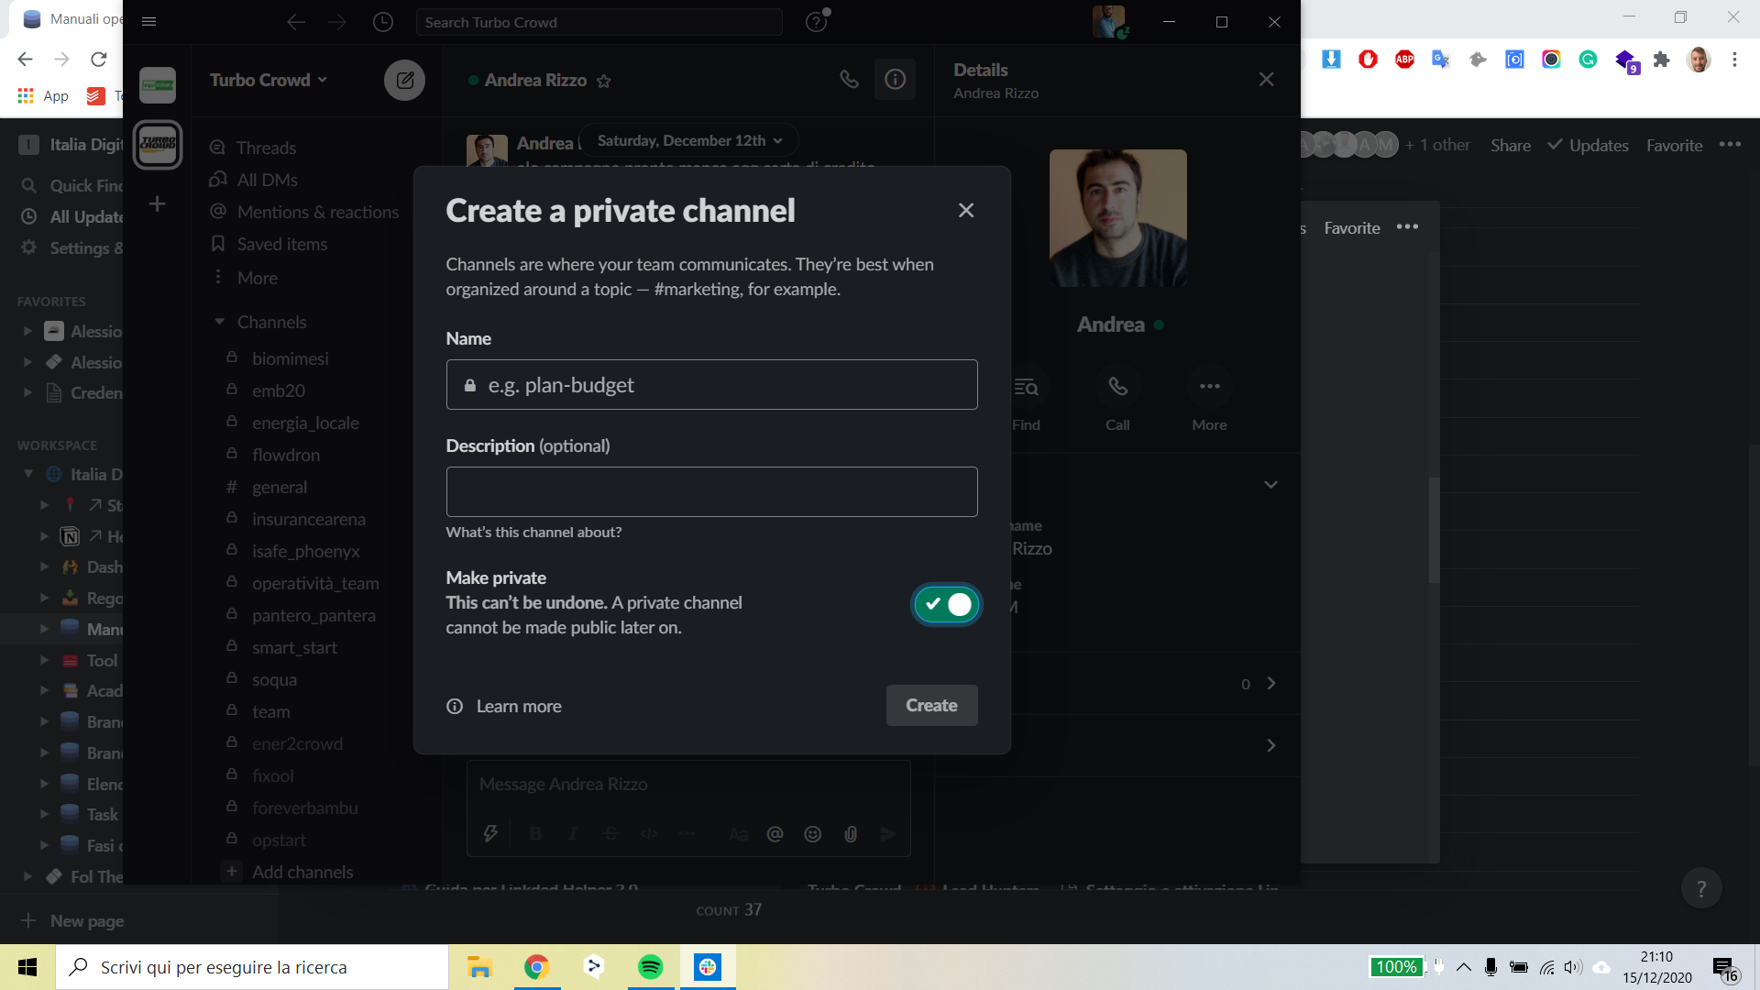The image size is (1760, 990).
Task: Open Threads in the sidebar
Action: (x=266, y=148)
